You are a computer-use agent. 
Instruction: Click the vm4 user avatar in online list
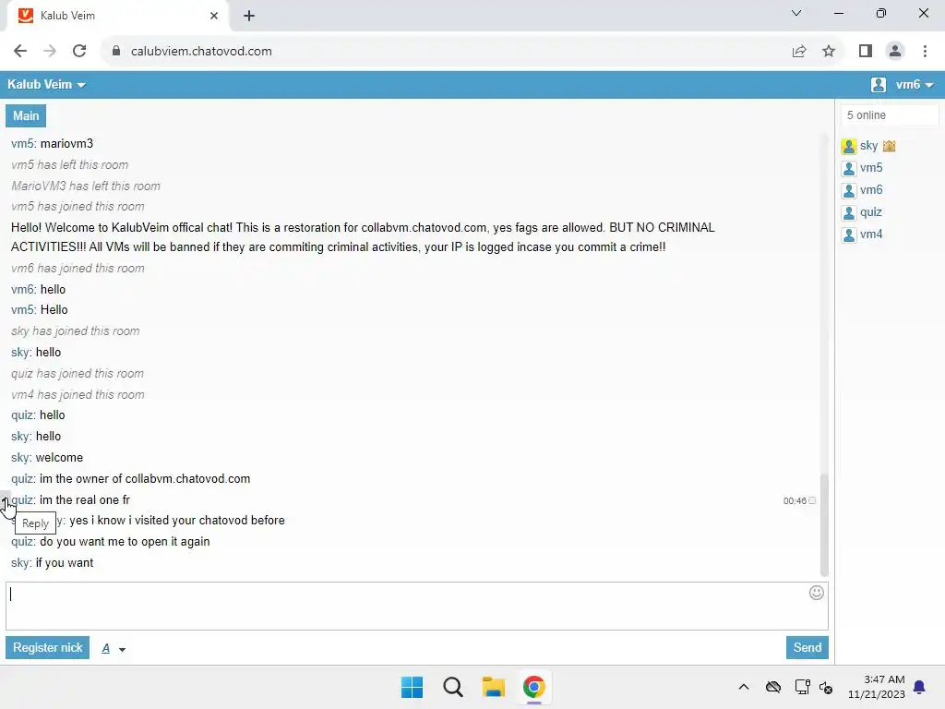coord(849,234)
